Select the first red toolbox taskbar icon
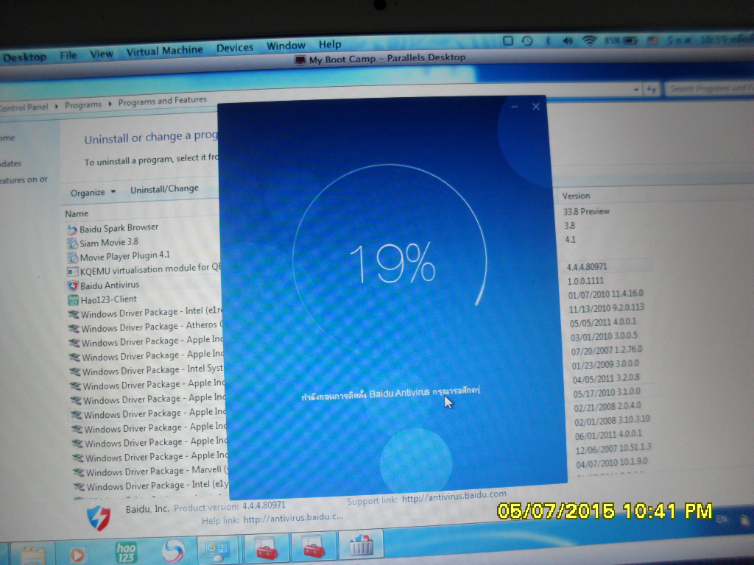This screenshot has width=754, height=565. point(267,547)
